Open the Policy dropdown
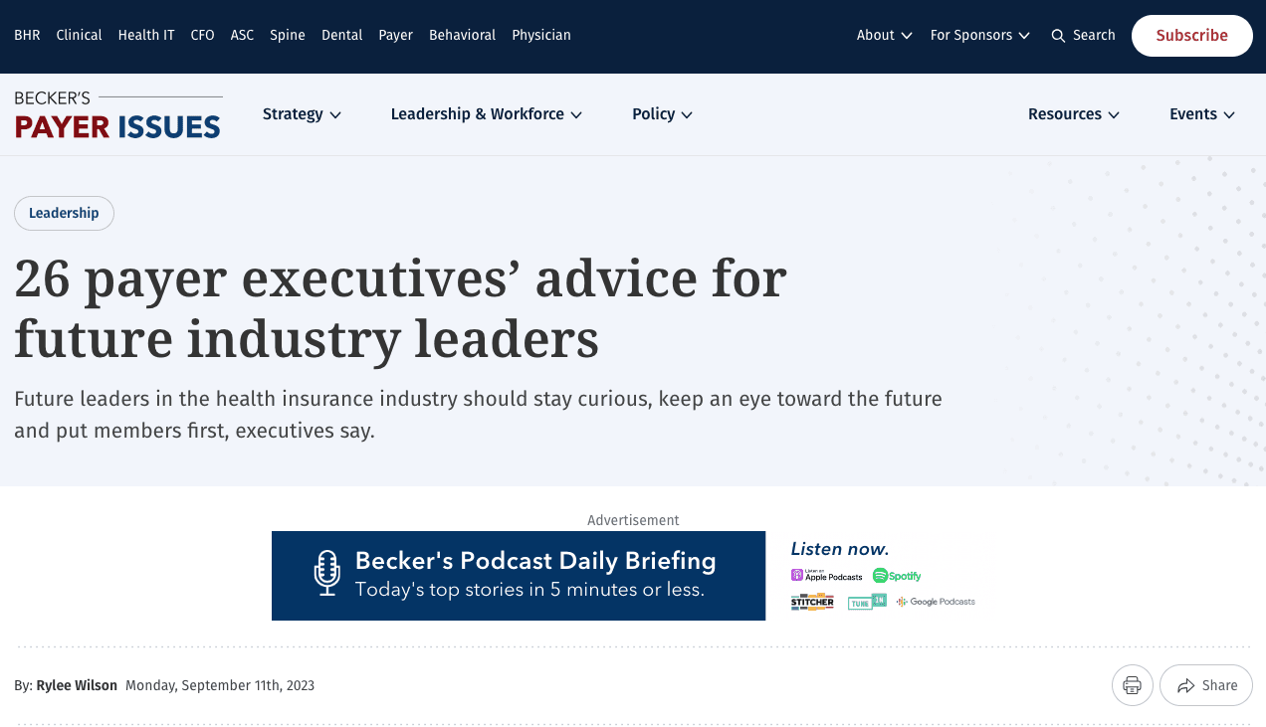 point(662,114)
